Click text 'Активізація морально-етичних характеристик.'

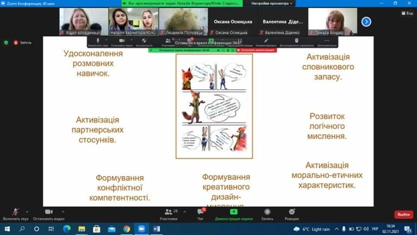click(x=327, y=175)
